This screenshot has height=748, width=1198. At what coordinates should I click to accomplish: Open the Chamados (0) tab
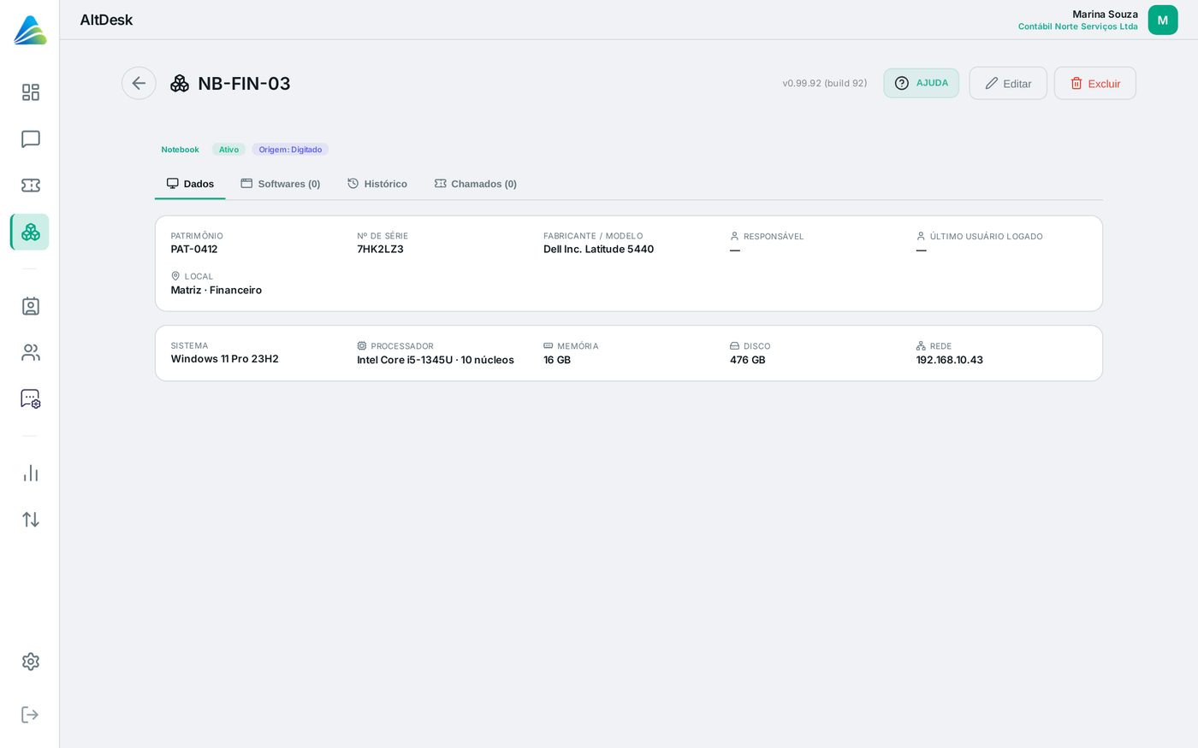coord(476,184)
